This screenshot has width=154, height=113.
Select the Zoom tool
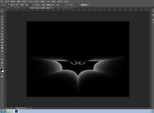tap(2, 65)
